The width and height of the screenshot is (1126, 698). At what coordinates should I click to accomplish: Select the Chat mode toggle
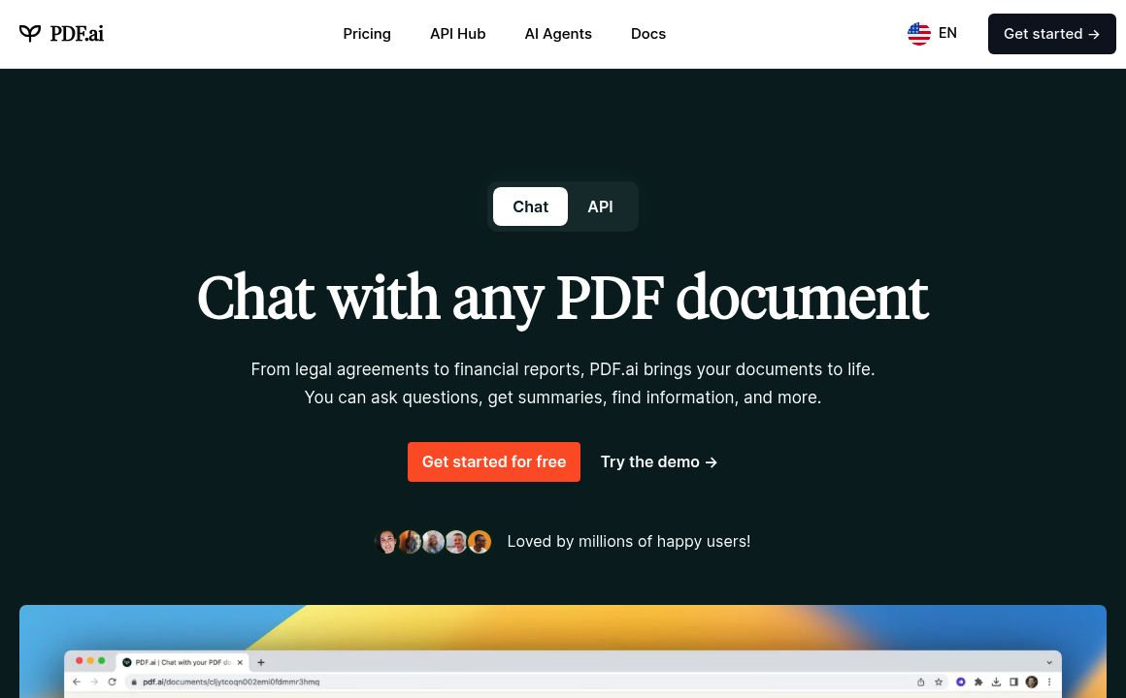pos(530,206)
